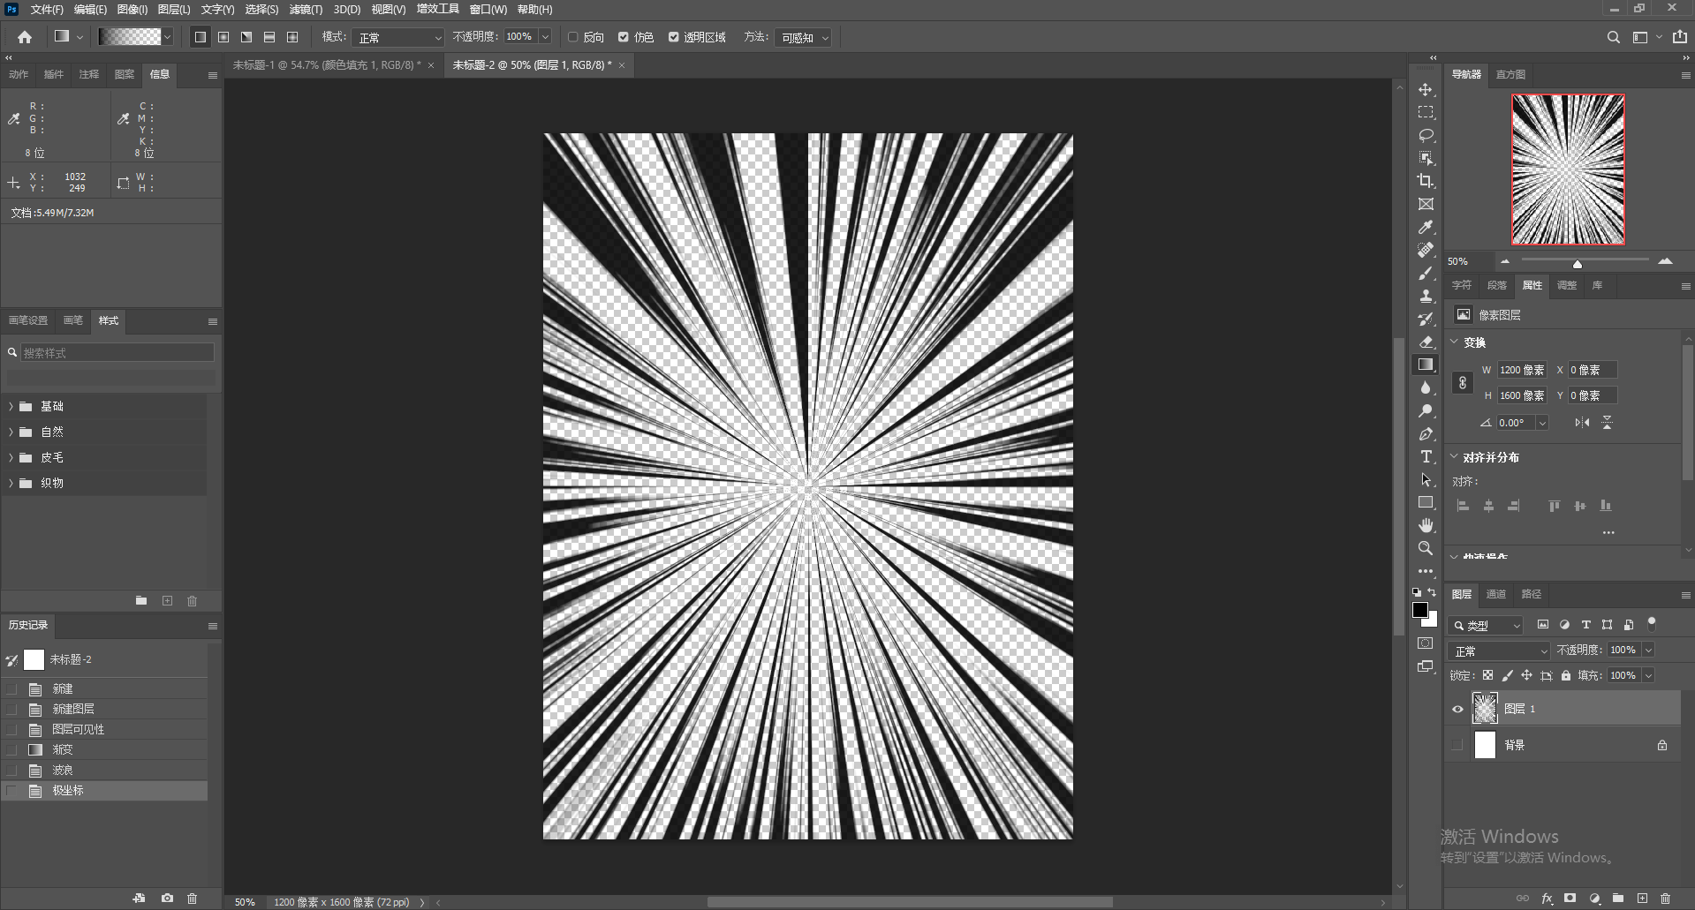Open the 模式 blend mode dropdown
This screenshot has width=1695, height=910.
[398, 37]
